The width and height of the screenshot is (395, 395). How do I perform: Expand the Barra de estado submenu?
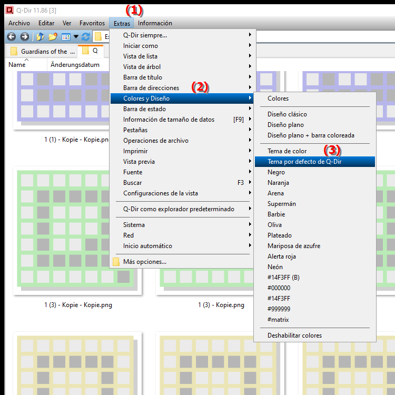tap(182, 109)
